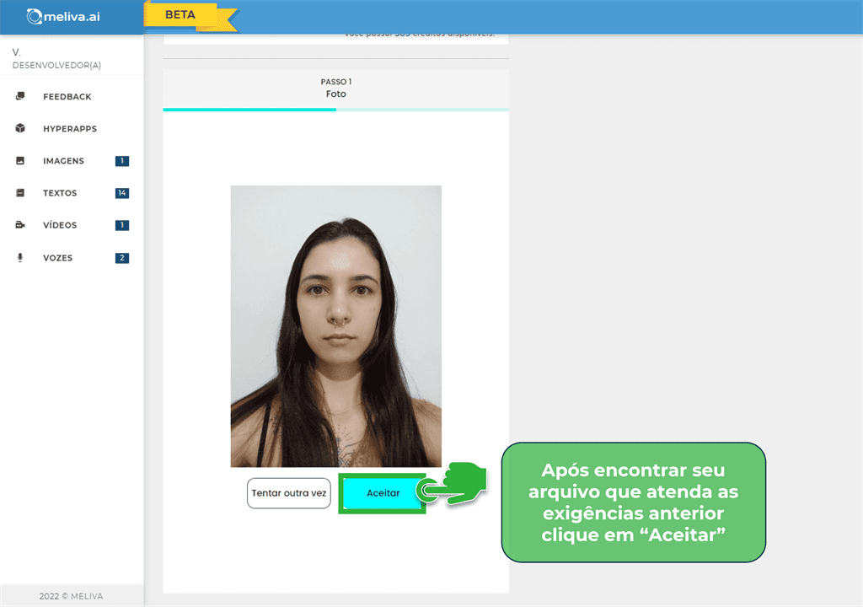
Task: Click the Vídeos camera icon
Action: point(20,225)
